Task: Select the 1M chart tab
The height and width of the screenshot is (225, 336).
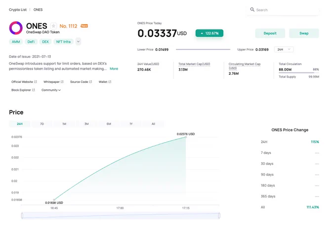Action: tap(64, 124)
